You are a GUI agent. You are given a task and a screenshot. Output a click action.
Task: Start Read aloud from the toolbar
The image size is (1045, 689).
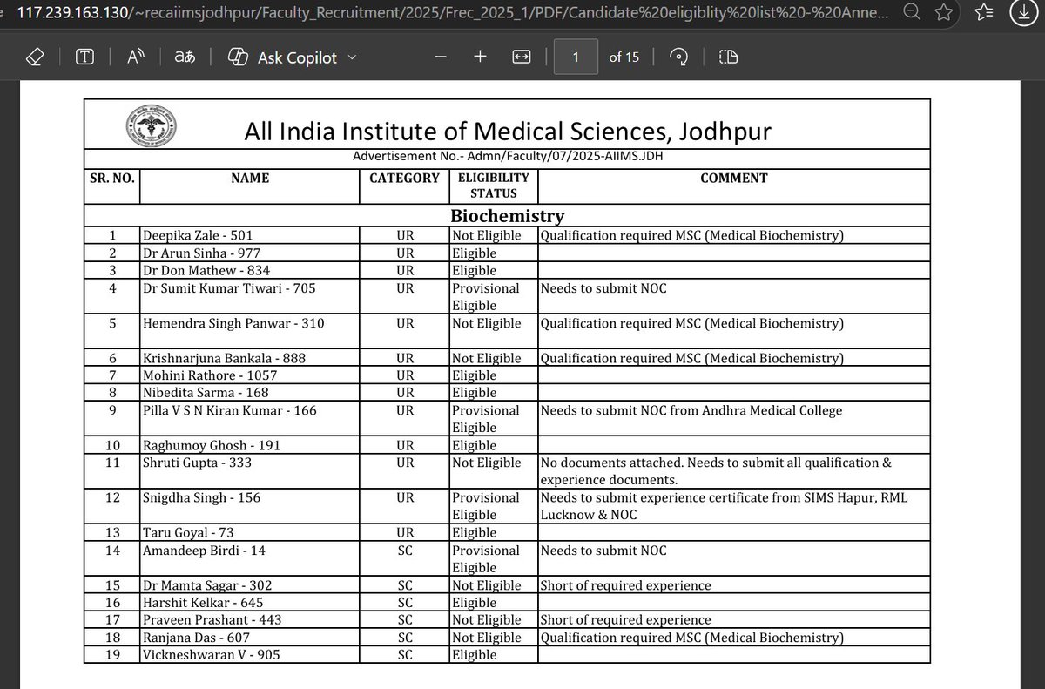tap(136, 57)
